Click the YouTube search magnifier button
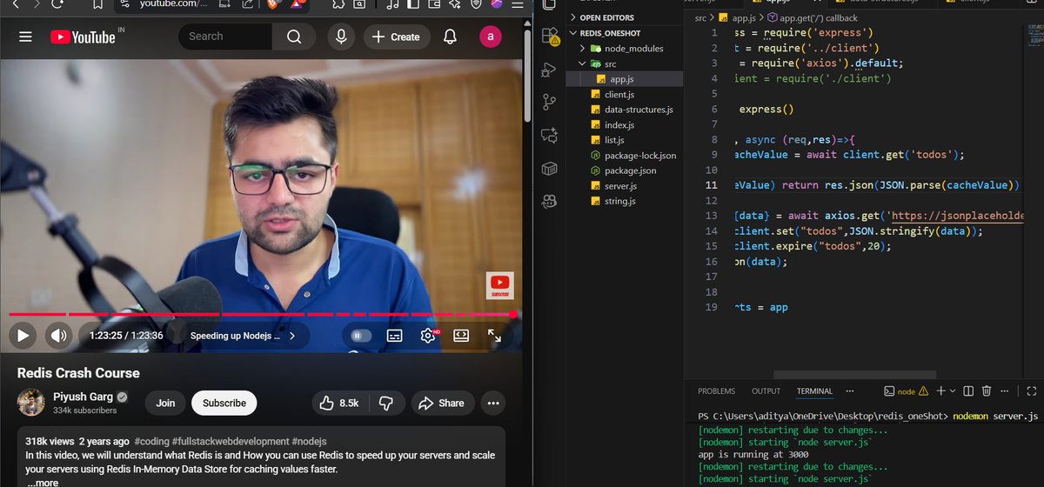Screen dimensions: 1044x487 point(294,37)
